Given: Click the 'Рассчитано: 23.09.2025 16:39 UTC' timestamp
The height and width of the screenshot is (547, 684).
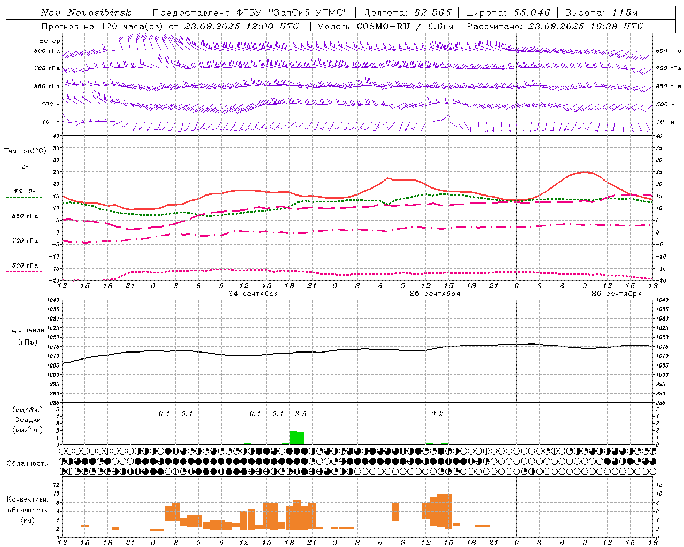Looking at the screenshot, I should [555, 26].
